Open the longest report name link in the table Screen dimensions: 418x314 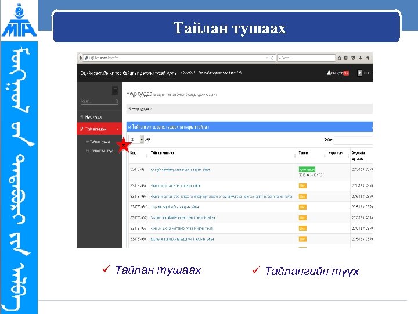(222, 197)
